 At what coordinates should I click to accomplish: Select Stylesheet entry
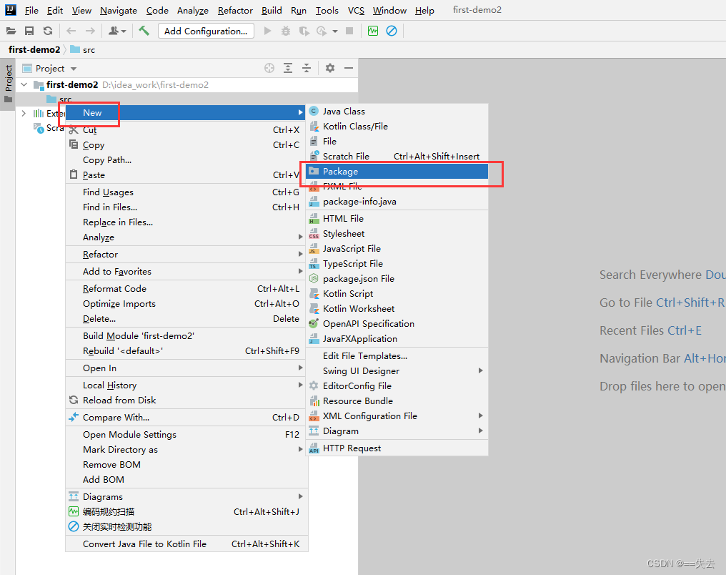coord(397,234)
